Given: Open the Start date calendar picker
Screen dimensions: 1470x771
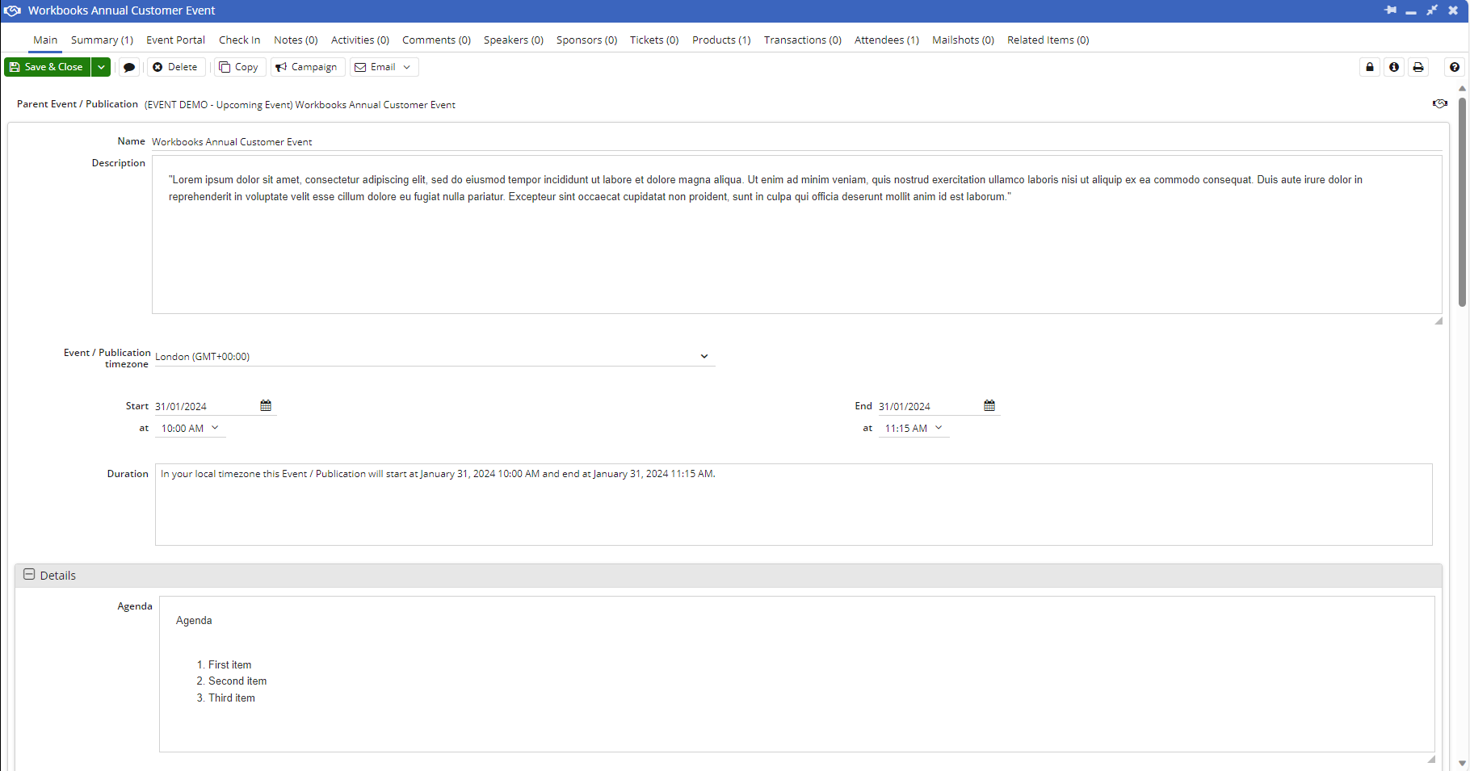Looking at the screenshot, I should 266,405.
